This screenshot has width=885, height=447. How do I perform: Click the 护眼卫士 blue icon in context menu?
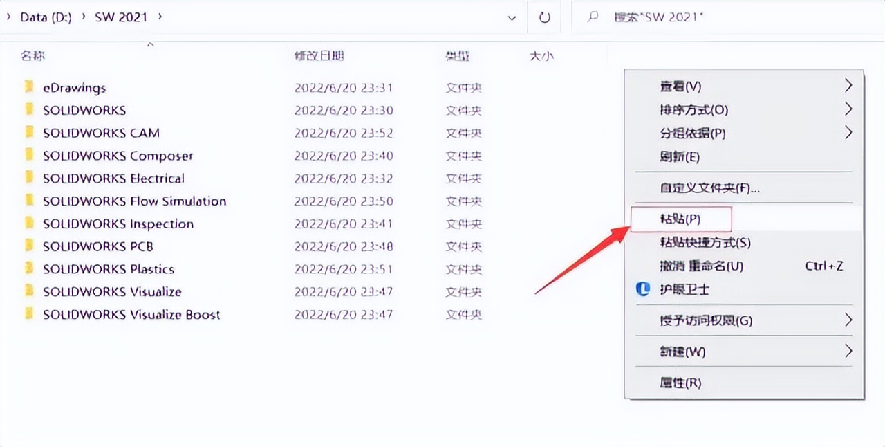642,289
